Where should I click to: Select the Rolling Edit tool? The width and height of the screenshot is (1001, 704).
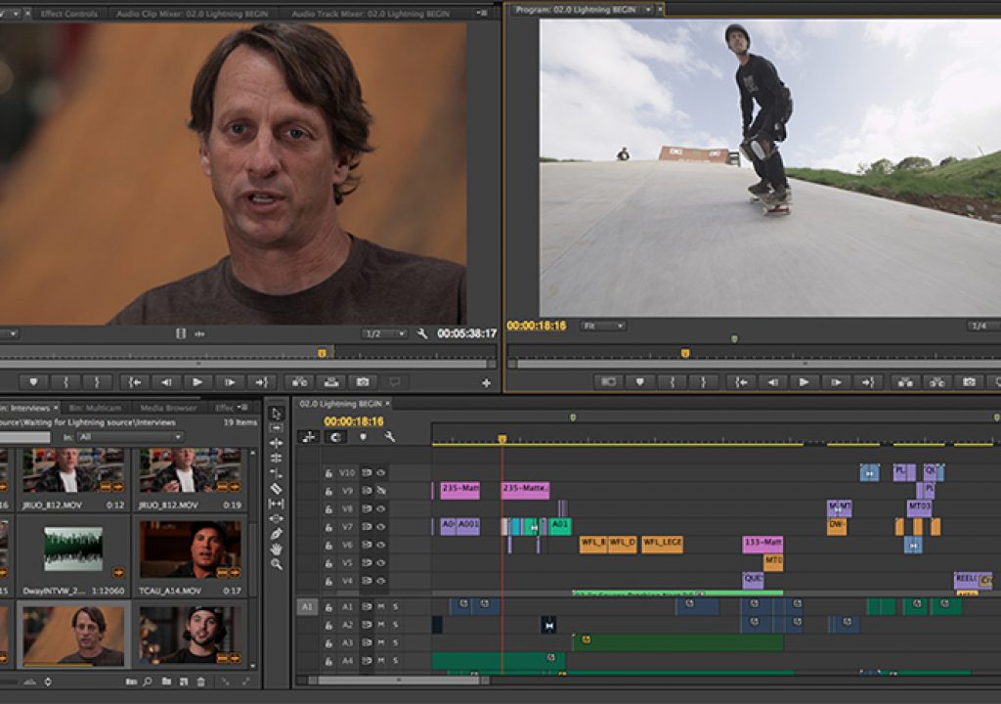tap(277, 458)
